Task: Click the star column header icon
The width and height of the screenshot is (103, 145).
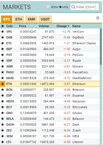Action: [x=2, y=26]
